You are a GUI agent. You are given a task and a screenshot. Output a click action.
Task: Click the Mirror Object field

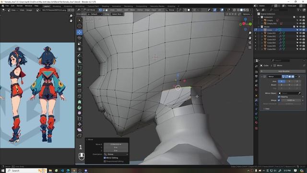[x=290, y=93]
